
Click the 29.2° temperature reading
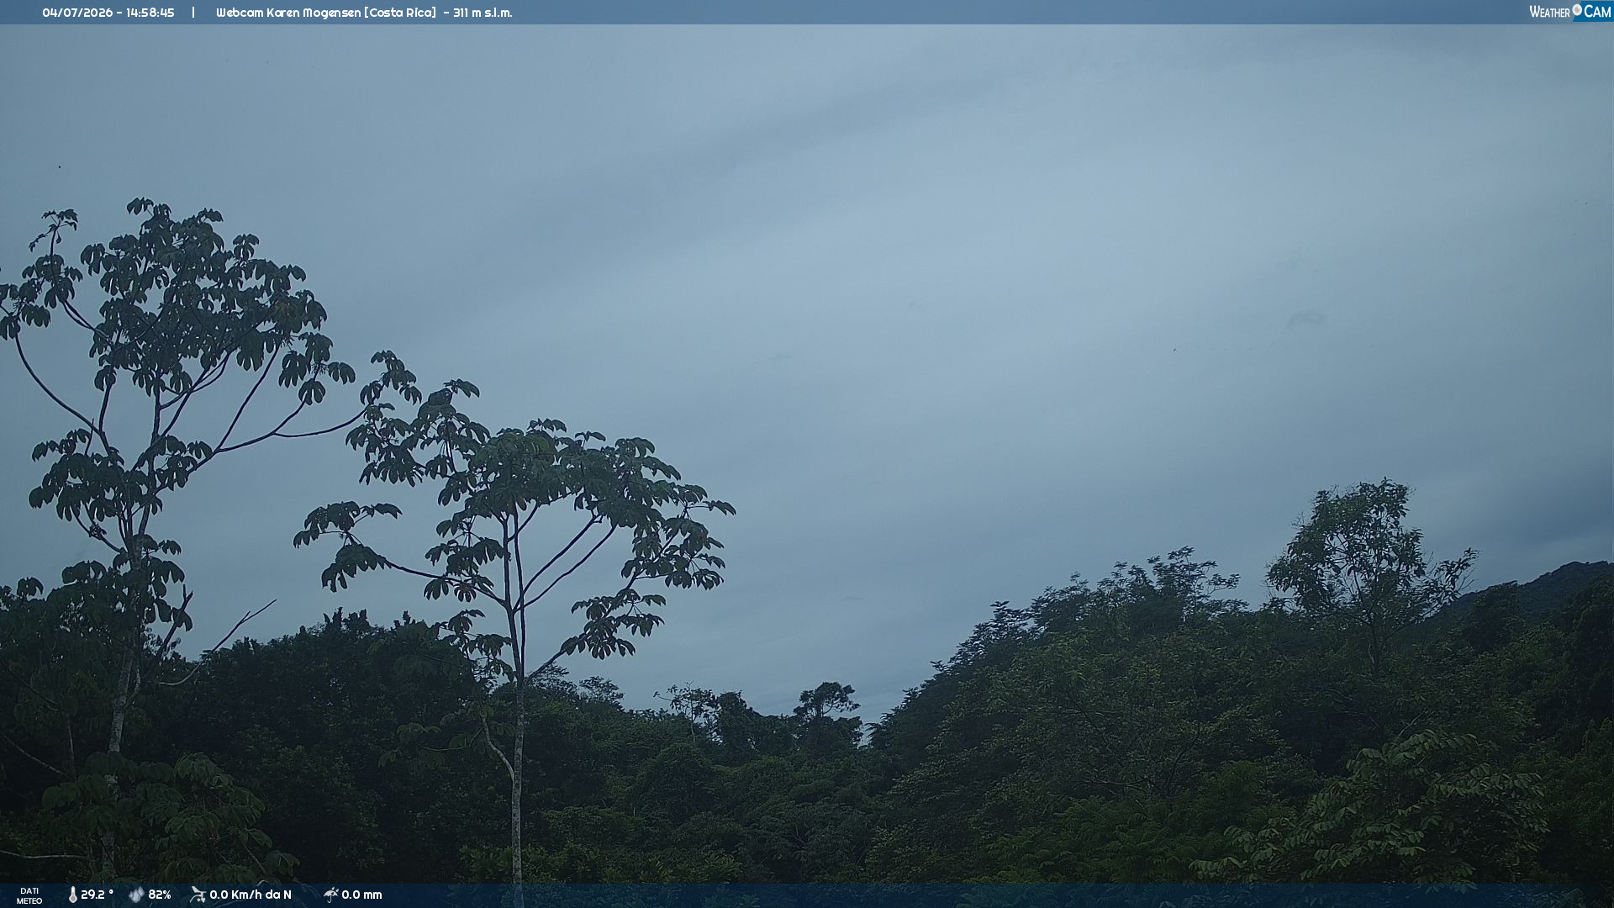click(x=97, y=895)
